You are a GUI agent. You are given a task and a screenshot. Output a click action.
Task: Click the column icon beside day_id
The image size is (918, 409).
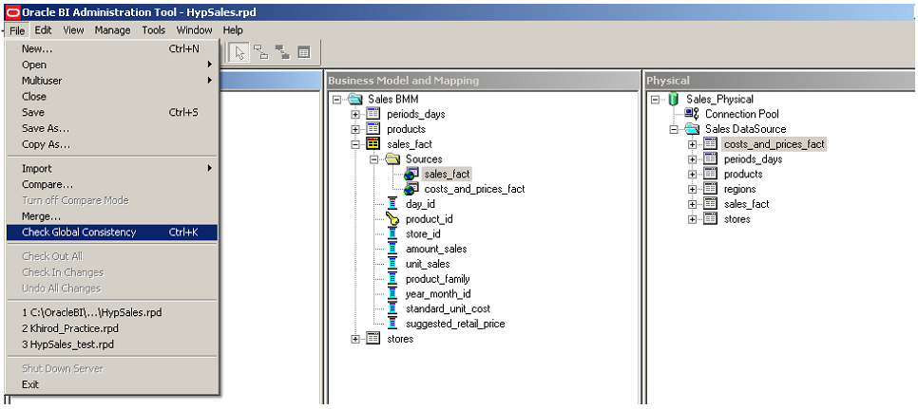(x=392, y=204)
